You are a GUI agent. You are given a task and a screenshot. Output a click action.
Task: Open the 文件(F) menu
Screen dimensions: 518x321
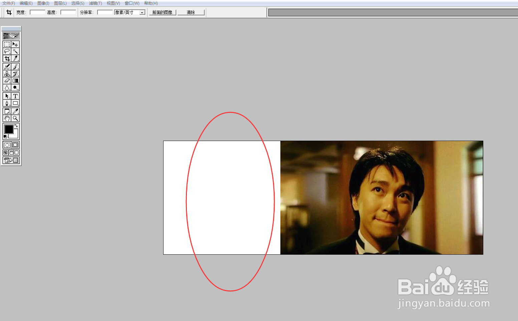pos(9,3)
